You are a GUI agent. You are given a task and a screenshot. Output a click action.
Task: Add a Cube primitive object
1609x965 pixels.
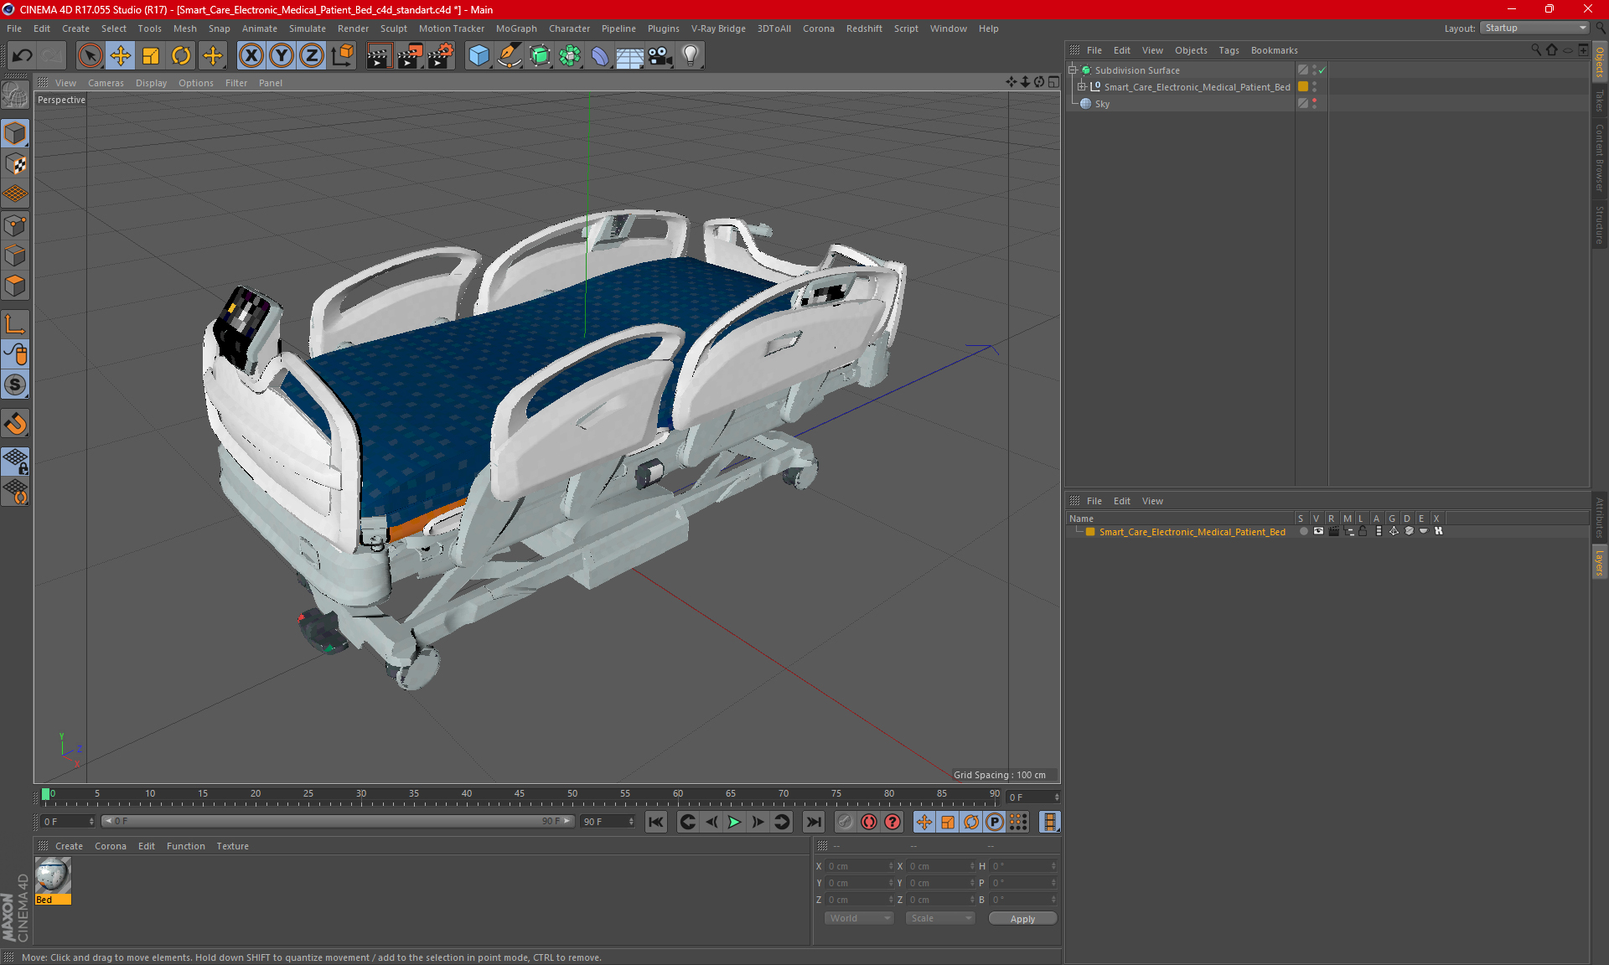click(479, 55)
